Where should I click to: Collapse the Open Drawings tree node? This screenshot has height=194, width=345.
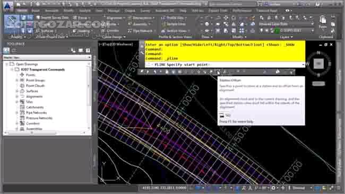click(7, 64)
